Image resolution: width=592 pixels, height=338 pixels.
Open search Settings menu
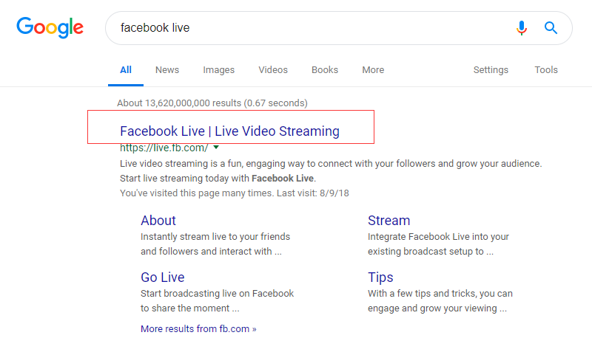click(491, 70)
